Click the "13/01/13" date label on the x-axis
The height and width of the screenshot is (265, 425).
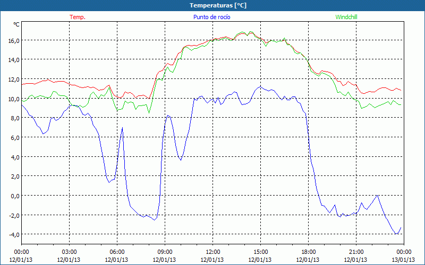[403, 260]
